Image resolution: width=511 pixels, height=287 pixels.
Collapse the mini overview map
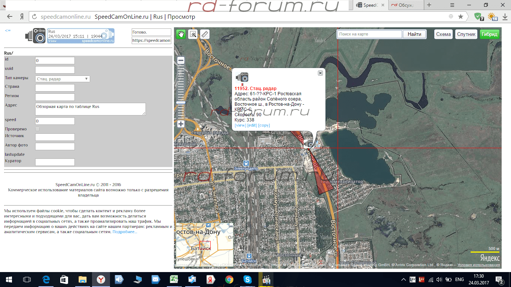231,225
